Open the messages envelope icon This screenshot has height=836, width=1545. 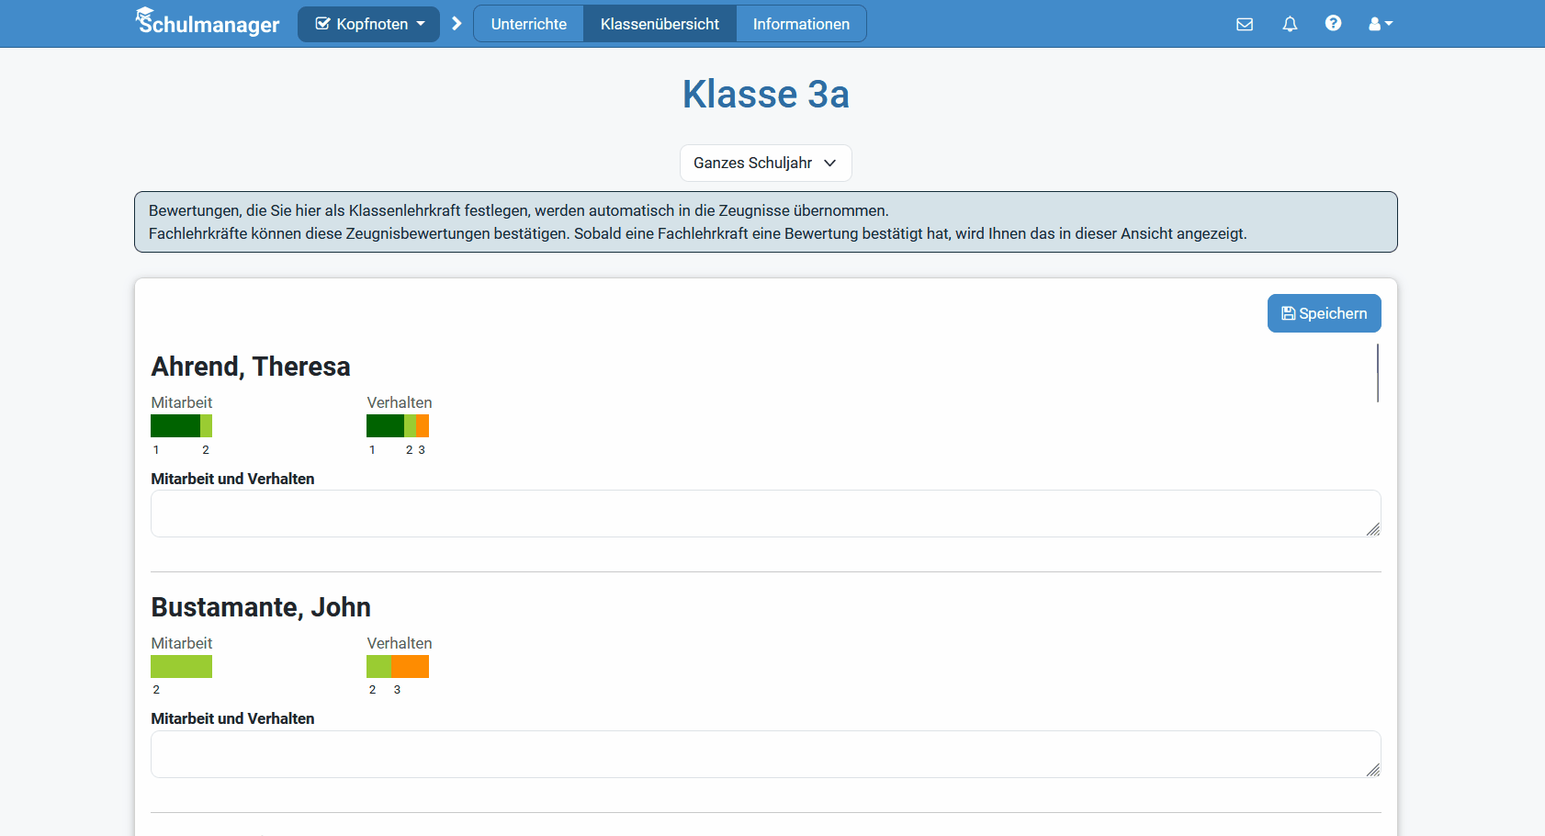tap(1245, 24)
